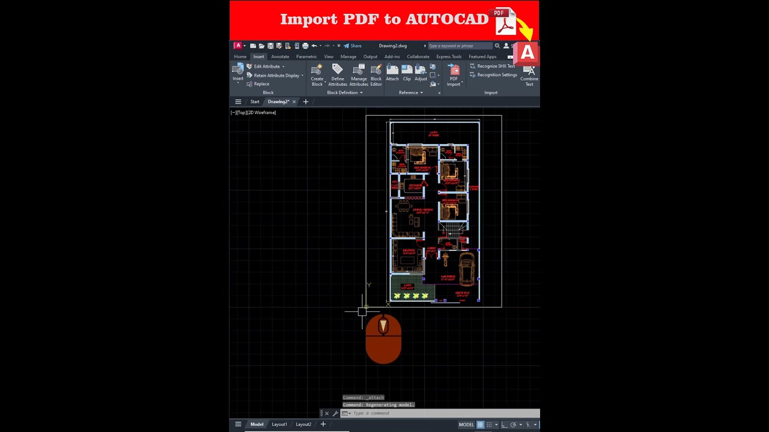Open recent commands dropdown in command line
Image resolution: width=769 pixels, height=432 pixels.
345,413
